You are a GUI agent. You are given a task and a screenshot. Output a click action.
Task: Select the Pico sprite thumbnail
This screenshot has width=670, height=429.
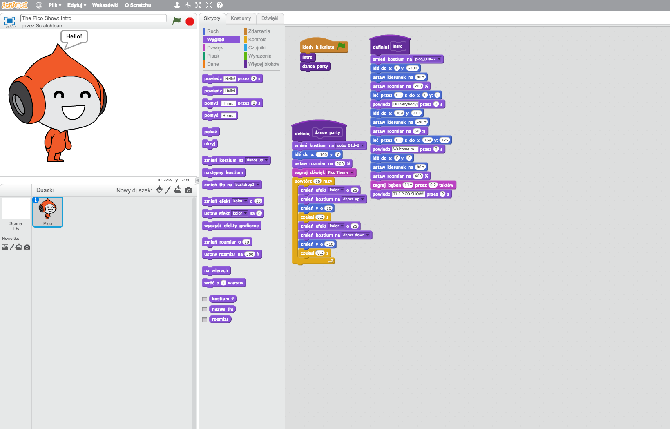coord(48,212)
